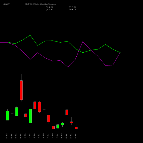The image size is (143, 143).
Task: Select the '04 Mar' date axis label
Action: (x=7, y=136)
